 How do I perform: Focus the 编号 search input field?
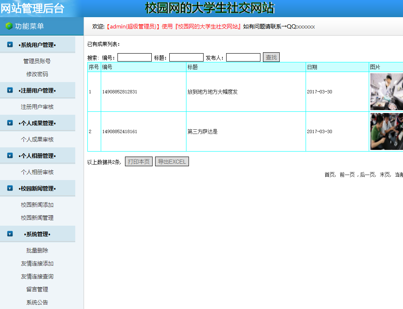(135, 57)
